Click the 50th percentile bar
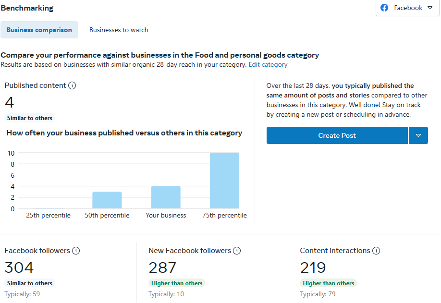This screenshot has width=441, height=303. pos(107,200)
